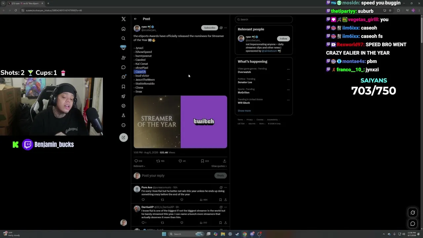Open more options for McGrillen trend
423x238 pixels.
point(288,90)
